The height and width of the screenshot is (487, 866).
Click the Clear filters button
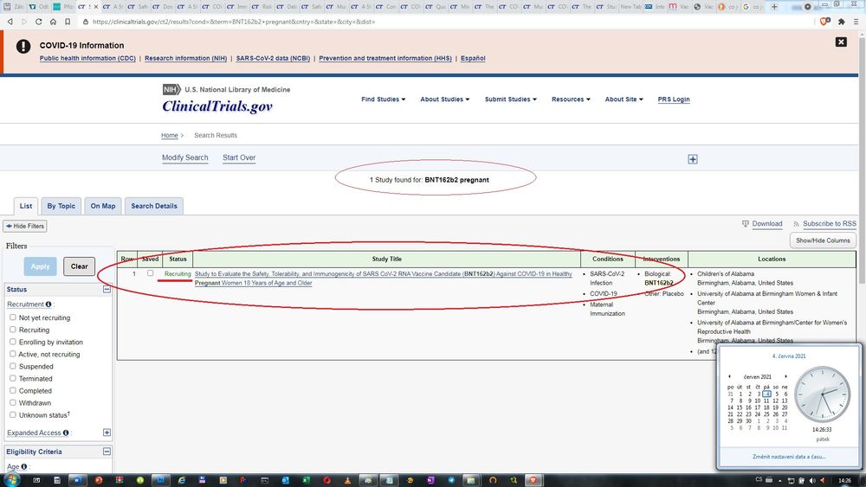pyautogui.click(x=79, y=266)
